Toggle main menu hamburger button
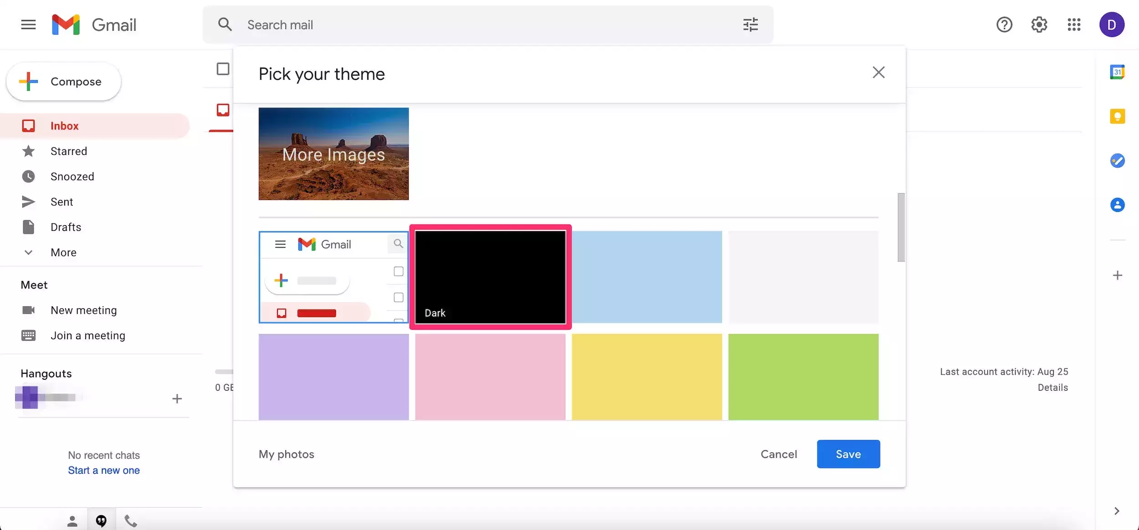The image size is (1139, 530). tap(28, 25)
